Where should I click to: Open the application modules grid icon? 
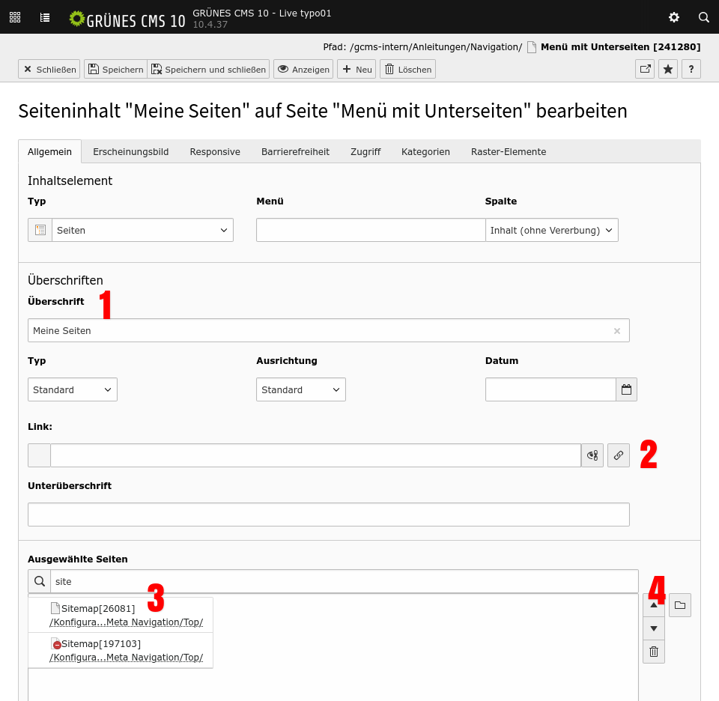15,17
